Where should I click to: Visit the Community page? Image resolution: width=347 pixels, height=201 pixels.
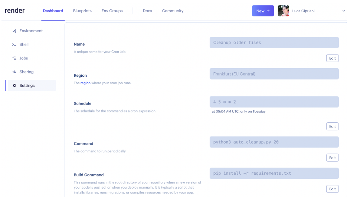[x=173, y=11]
